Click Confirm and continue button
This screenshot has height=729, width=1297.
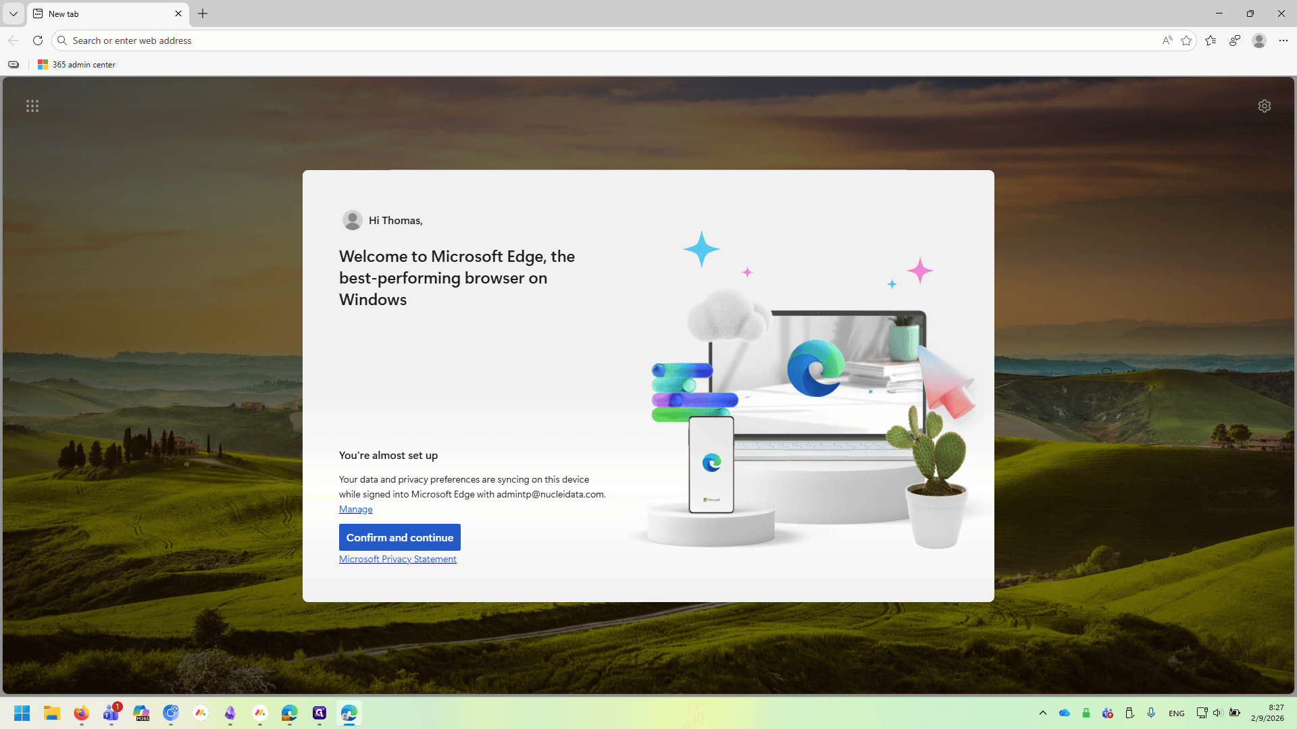click(400, 537)
